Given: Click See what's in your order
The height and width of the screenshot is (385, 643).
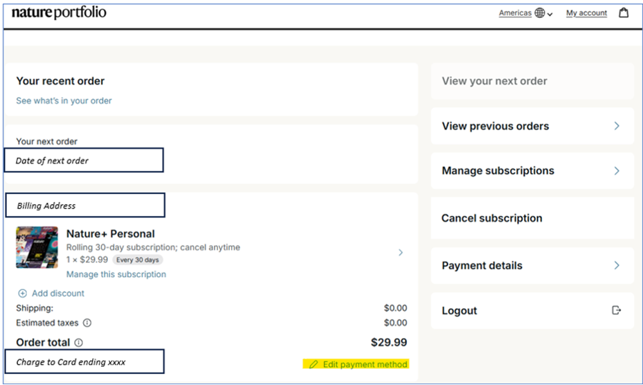Looking at the screenshot, I should pyautogui.click(x=64, y=100).
